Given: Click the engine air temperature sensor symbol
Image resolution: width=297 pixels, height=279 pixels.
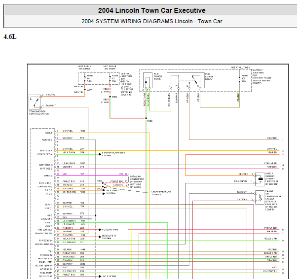Looking at the screenshot, I should click(260, 198).
